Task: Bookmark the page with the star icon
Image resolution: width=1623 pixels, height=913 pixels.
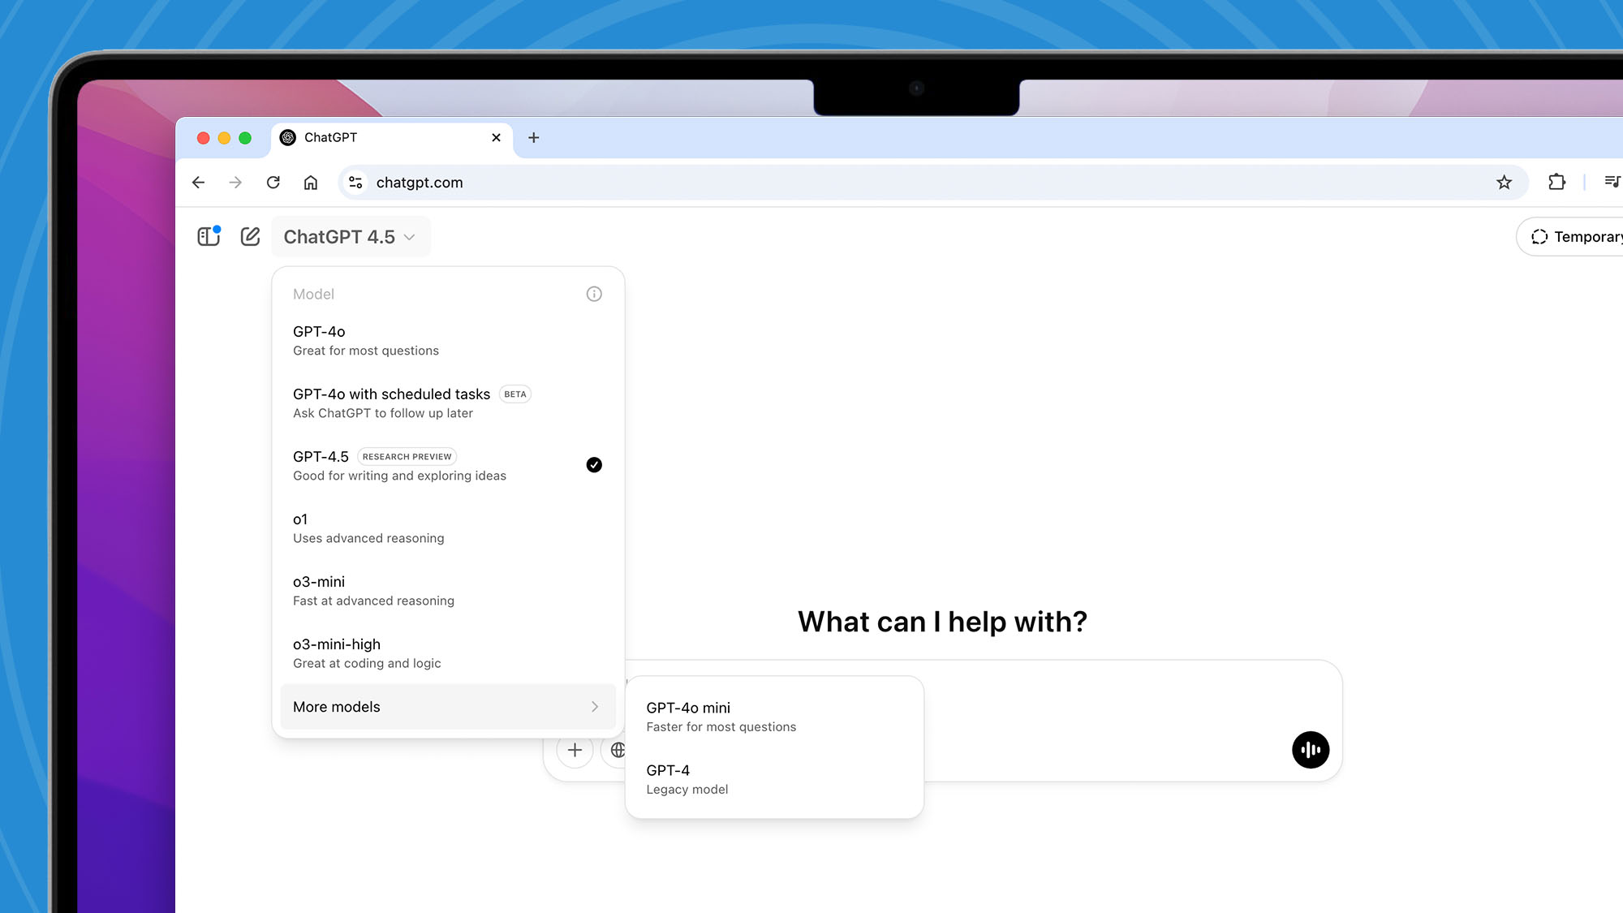Action: (x=1504, y=183)
